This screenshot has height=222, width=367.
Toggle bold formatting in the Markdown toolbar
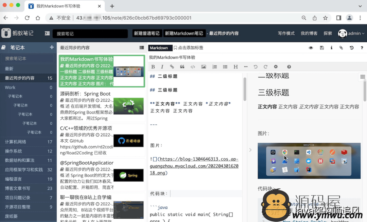tap(153, 67)
